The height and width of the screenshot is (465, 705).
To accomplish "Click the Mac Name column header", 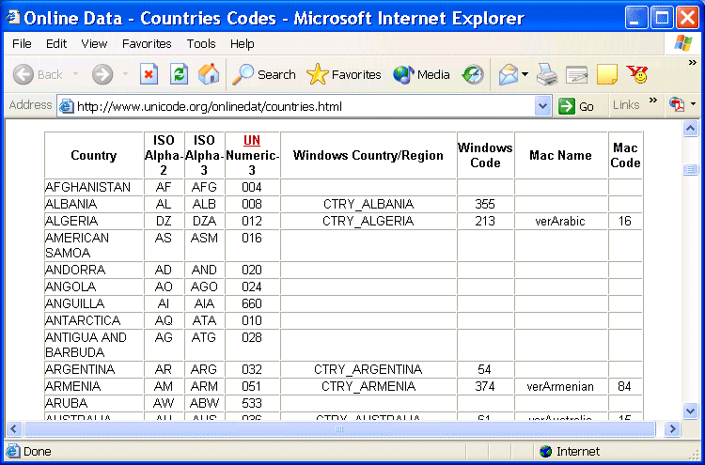I will pos(560,155).
